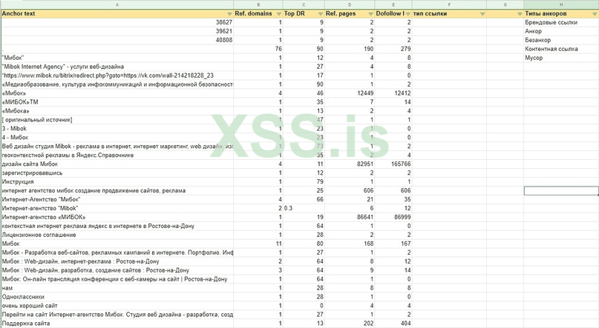Select the контекстная интернет реклама яндекс cell
Screen dimensions: 599x328
coord(117,226)
